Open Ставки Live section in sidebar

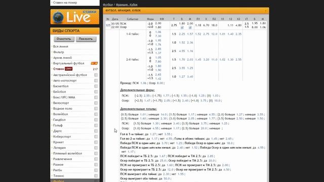point(59,69)
